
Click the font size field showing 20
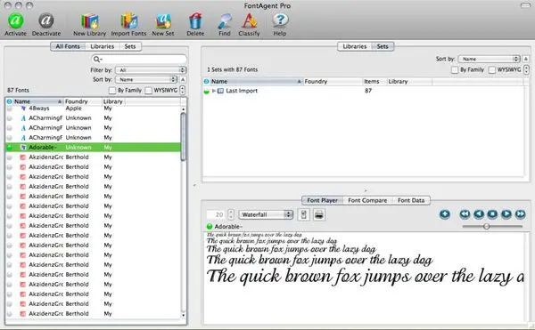pyautogui.click(x=217, y=214)
